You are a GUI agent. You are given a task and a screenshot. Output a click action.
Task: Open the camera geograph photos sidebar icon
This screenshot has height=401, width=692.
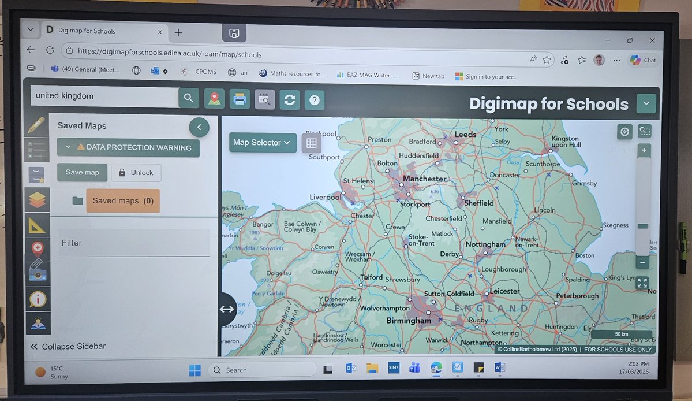38,274
